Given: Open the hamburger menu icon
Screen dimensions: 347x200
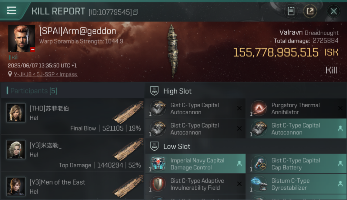Looking at the screenshot, I should pos(11,11).
